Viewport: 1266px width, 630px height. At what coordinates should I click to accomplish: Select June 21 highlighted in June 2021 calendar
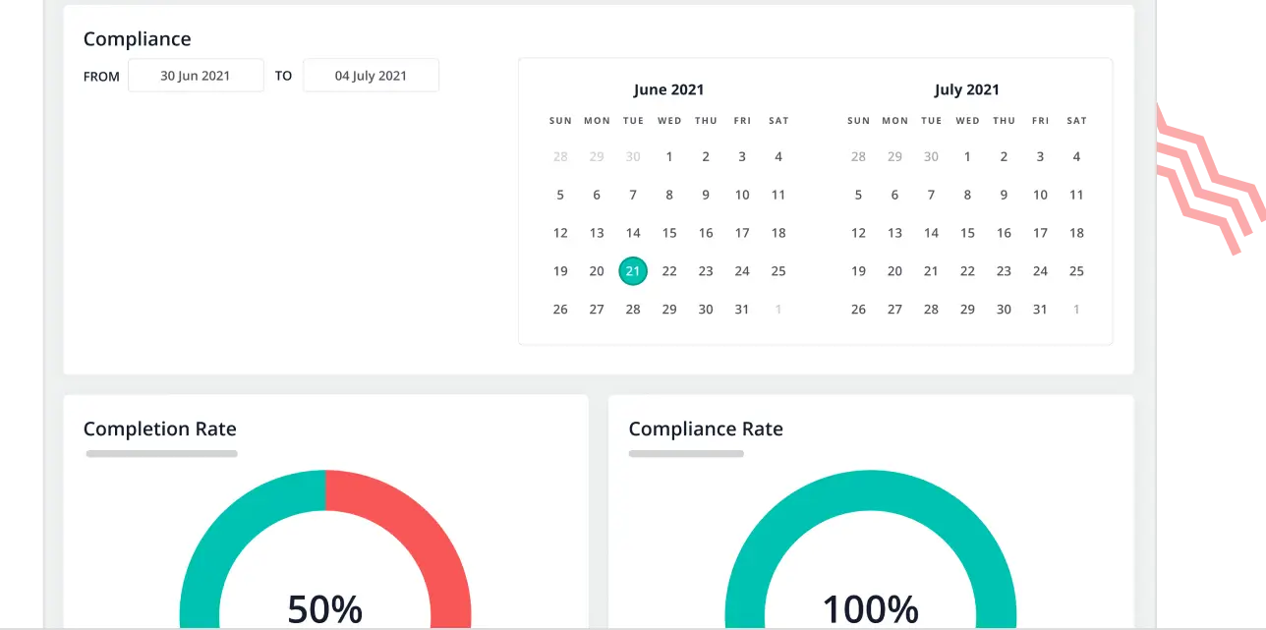coord(633,271)
